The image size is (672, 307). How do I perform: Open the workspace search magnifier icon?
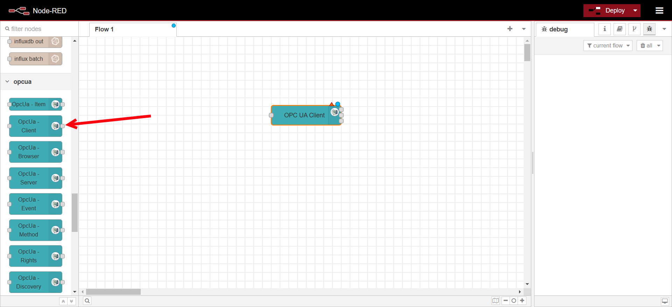tap(87, 301)
